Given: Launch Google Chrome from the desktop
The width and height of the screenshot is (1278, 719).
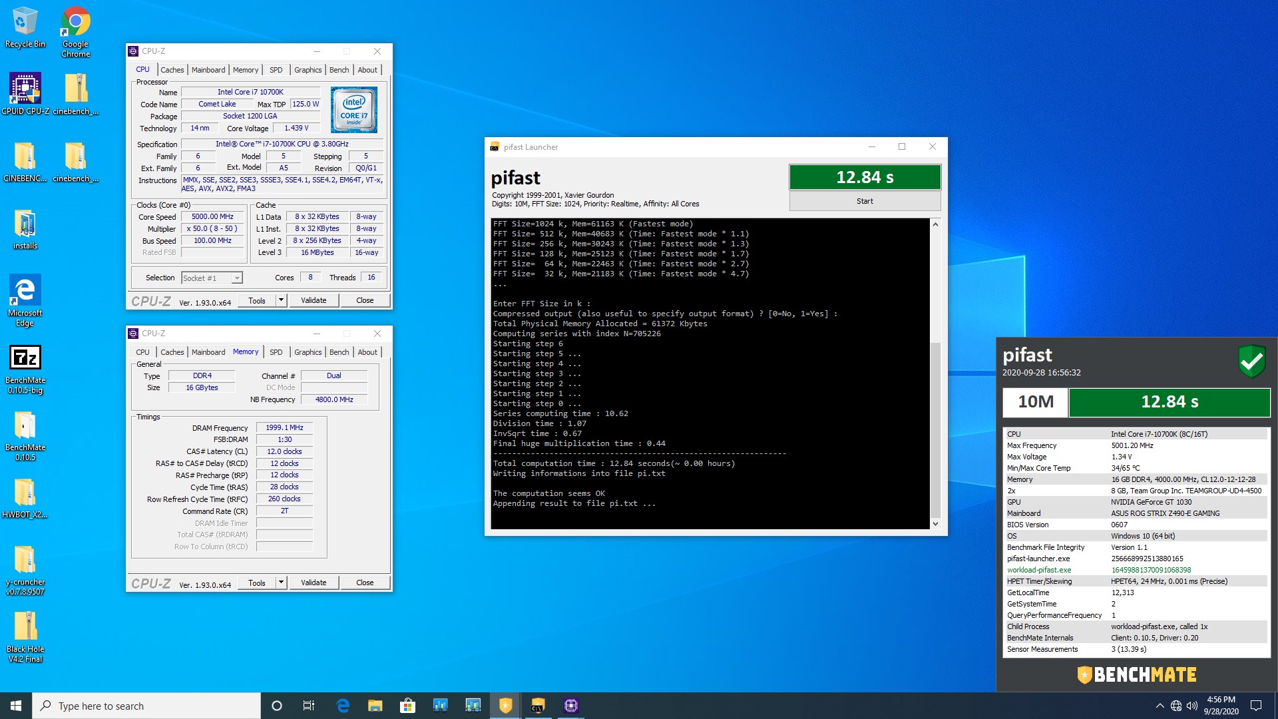Looking at the screenshot, I should (76, 31).
